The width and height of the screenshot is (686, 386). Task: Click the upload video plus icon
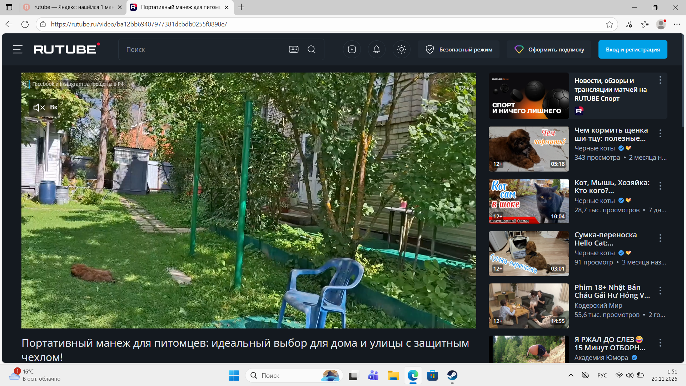click(352, 49)
